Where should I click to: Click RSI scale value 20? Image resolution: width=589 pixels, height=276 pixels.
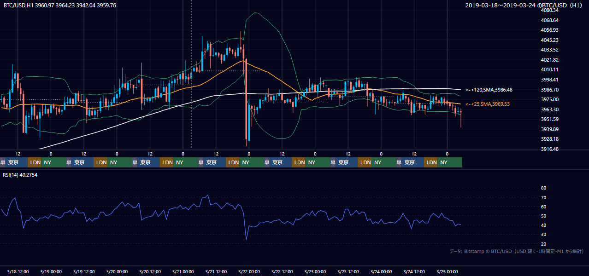[x=543, y=244]
